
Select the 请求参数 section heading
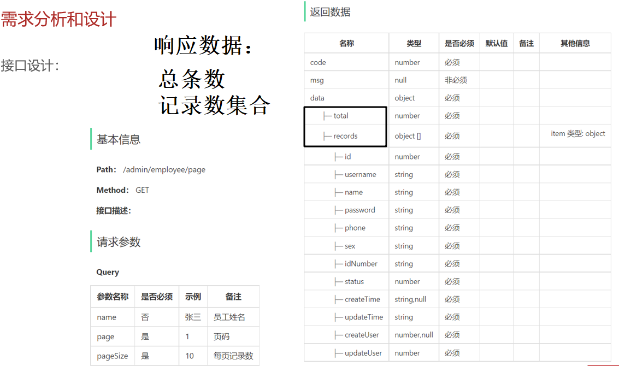tap(119, 242)
